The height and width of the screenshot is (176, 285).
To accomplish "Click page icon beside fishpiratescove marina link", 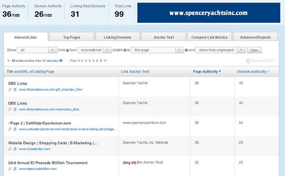I will coord(15,109).
